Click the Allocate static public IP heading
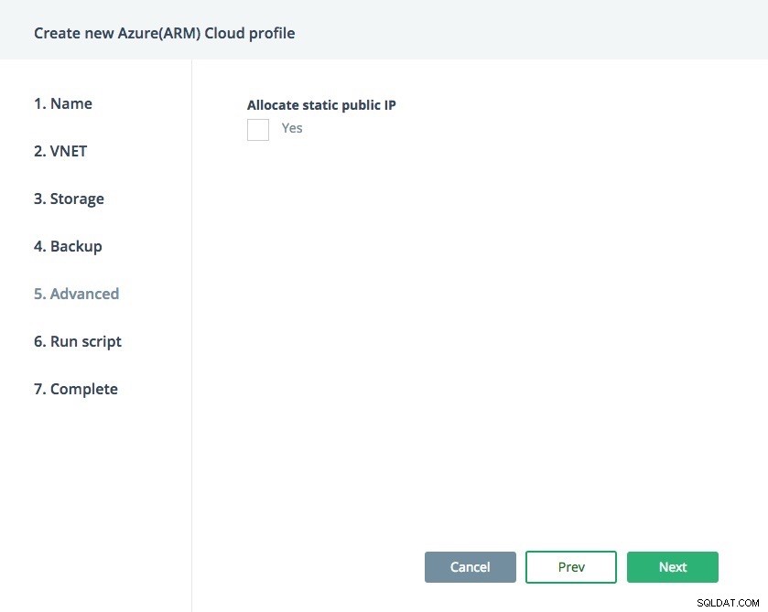 [321, 105]
